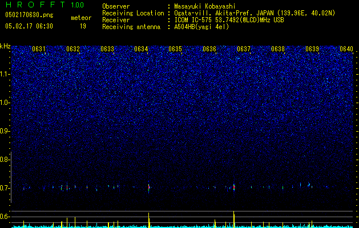Click the 0.9 kHz axis label
This screenshot has width=359, height=228.
point(4,131)
